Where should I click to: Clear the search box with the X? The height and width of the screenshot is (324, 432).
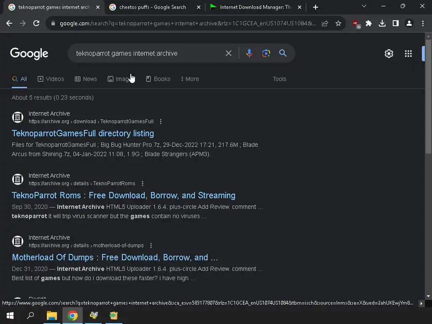coord(228,53)
